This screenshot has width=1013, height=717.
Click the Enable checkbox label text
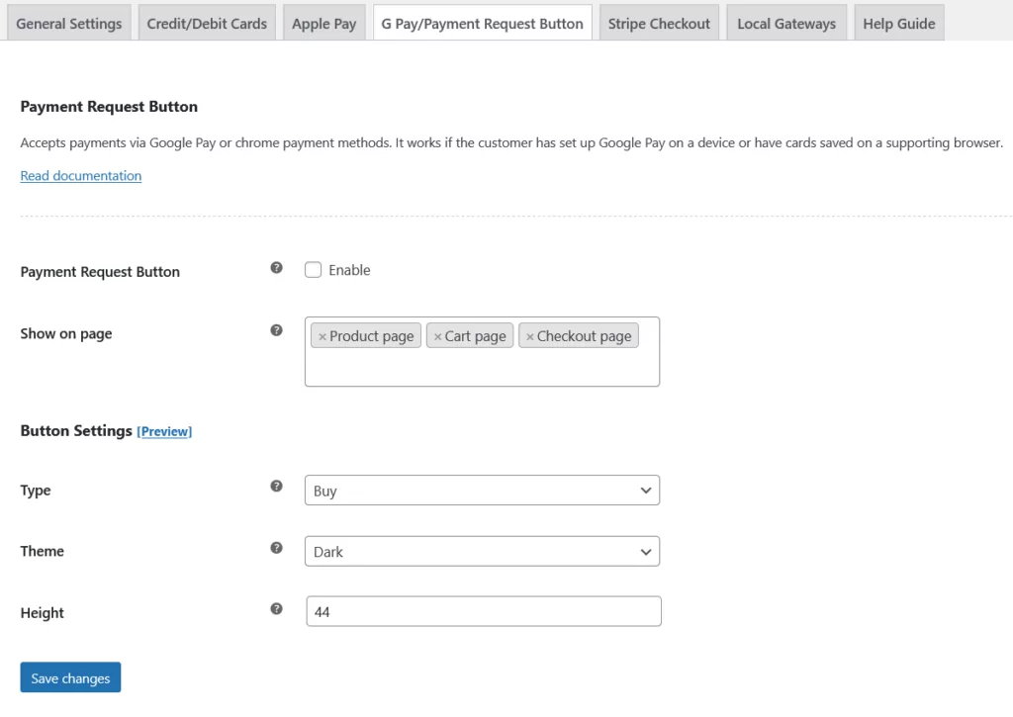coord(349,270)
